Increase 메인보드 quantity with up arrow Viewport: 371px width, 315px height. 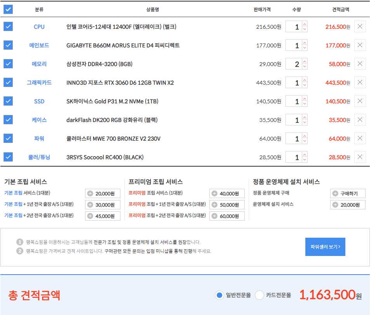(x=305, y=43)
